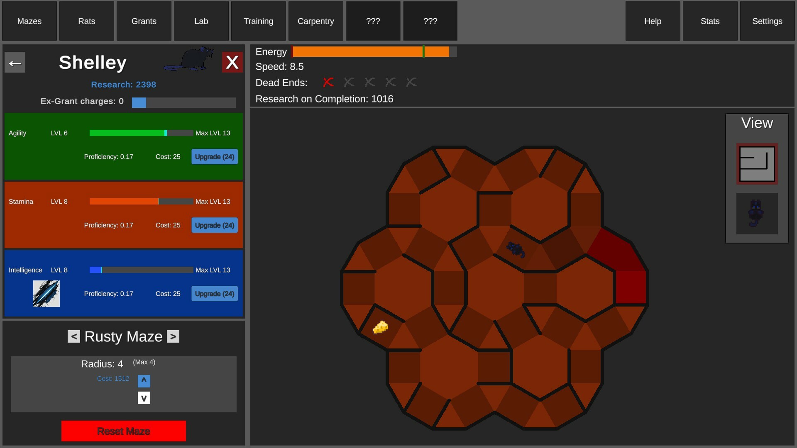
Task: Open the Carpentry tab
Action: pos(315,21)
